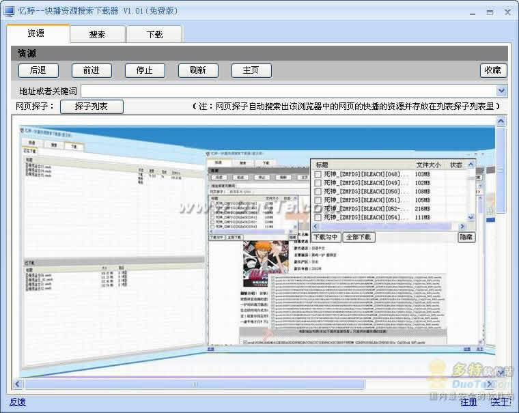Switch to the 资源 tab
The width and height of the screenshot is (519, 413).
point(38,33)
